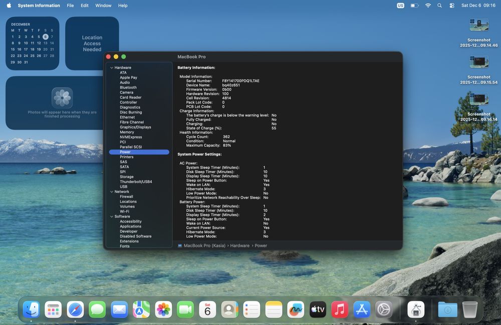The image size is (501, 325).
Task: Open Mail app in the dock
Action: 120,309
